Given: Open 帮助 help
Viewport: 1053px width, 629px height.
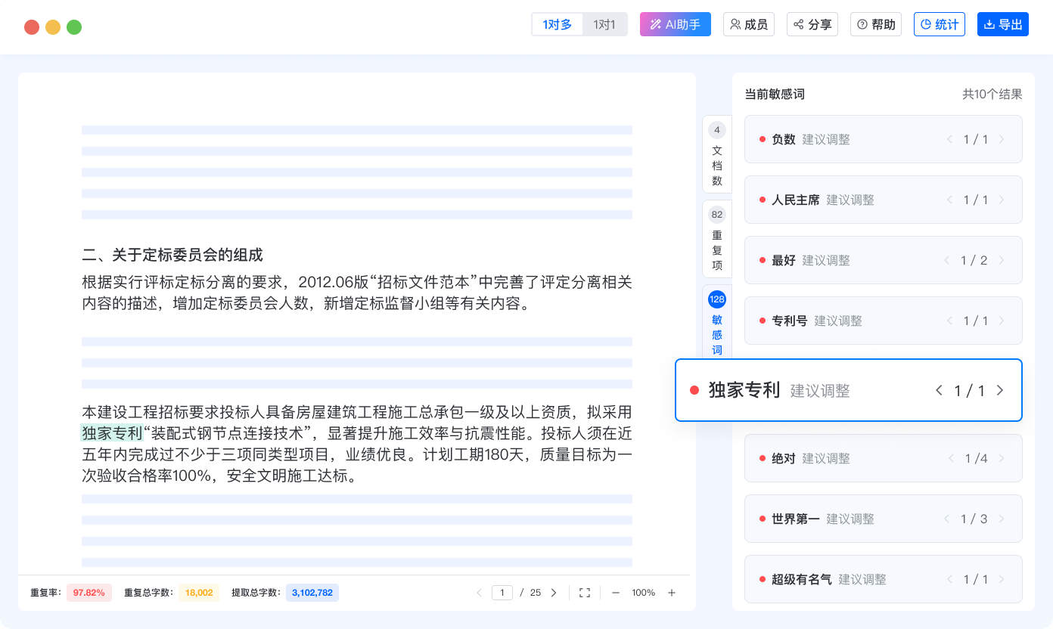Looking at the screenshot, I should point(876,24).
